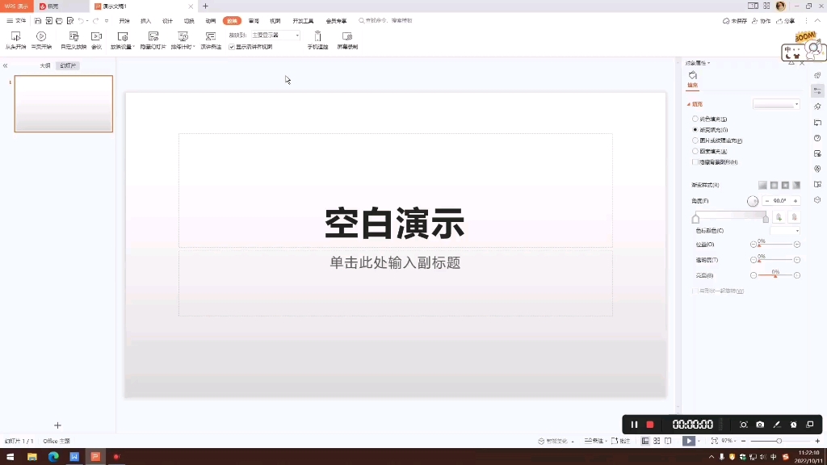Stop the screen recording
Screen dimensions: 827x465
point(651,424)
